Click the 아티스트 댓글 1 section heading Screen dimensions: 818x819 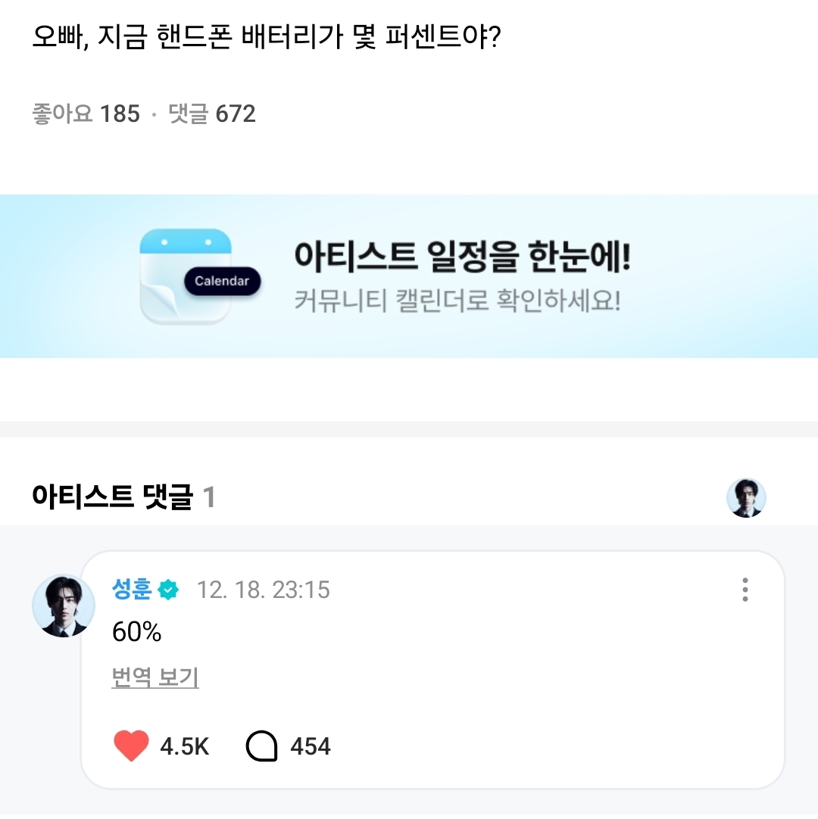coord(123,498)
